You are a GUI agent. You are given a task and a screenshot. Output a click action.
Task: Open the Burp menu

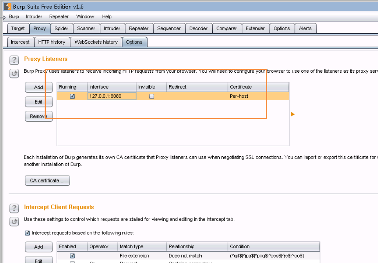click(x=14, y=16)
